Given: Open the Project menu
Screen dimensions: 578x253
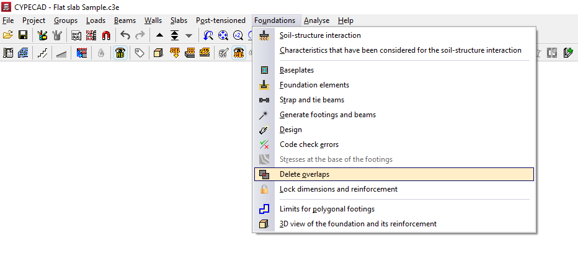Looking at the screenshot, I should 33,20.
